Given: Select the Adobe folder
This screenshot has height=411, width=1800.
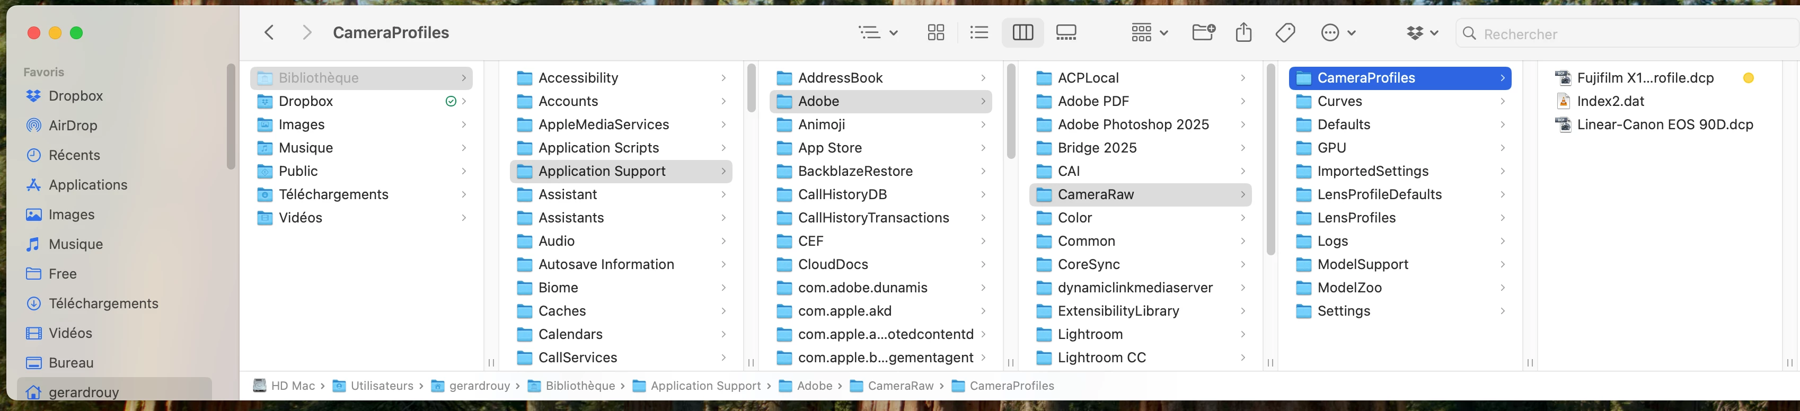Looking at the screenshot, I should (880, 101).
